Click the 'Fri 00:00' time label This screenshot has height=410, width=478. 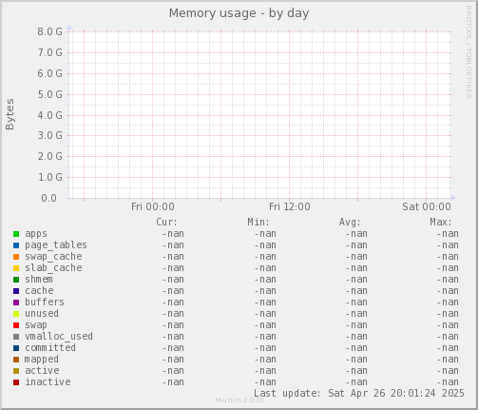pyautogui.click(x=153, y=206)
